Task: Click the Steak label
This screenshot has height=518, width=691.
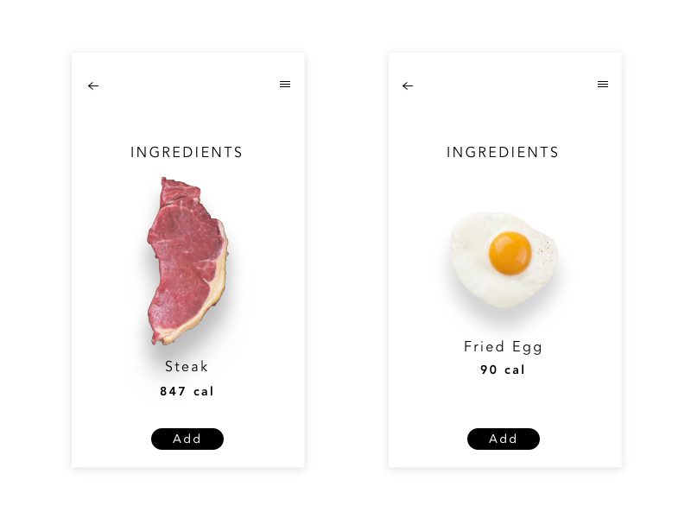Action: [187, 366]
